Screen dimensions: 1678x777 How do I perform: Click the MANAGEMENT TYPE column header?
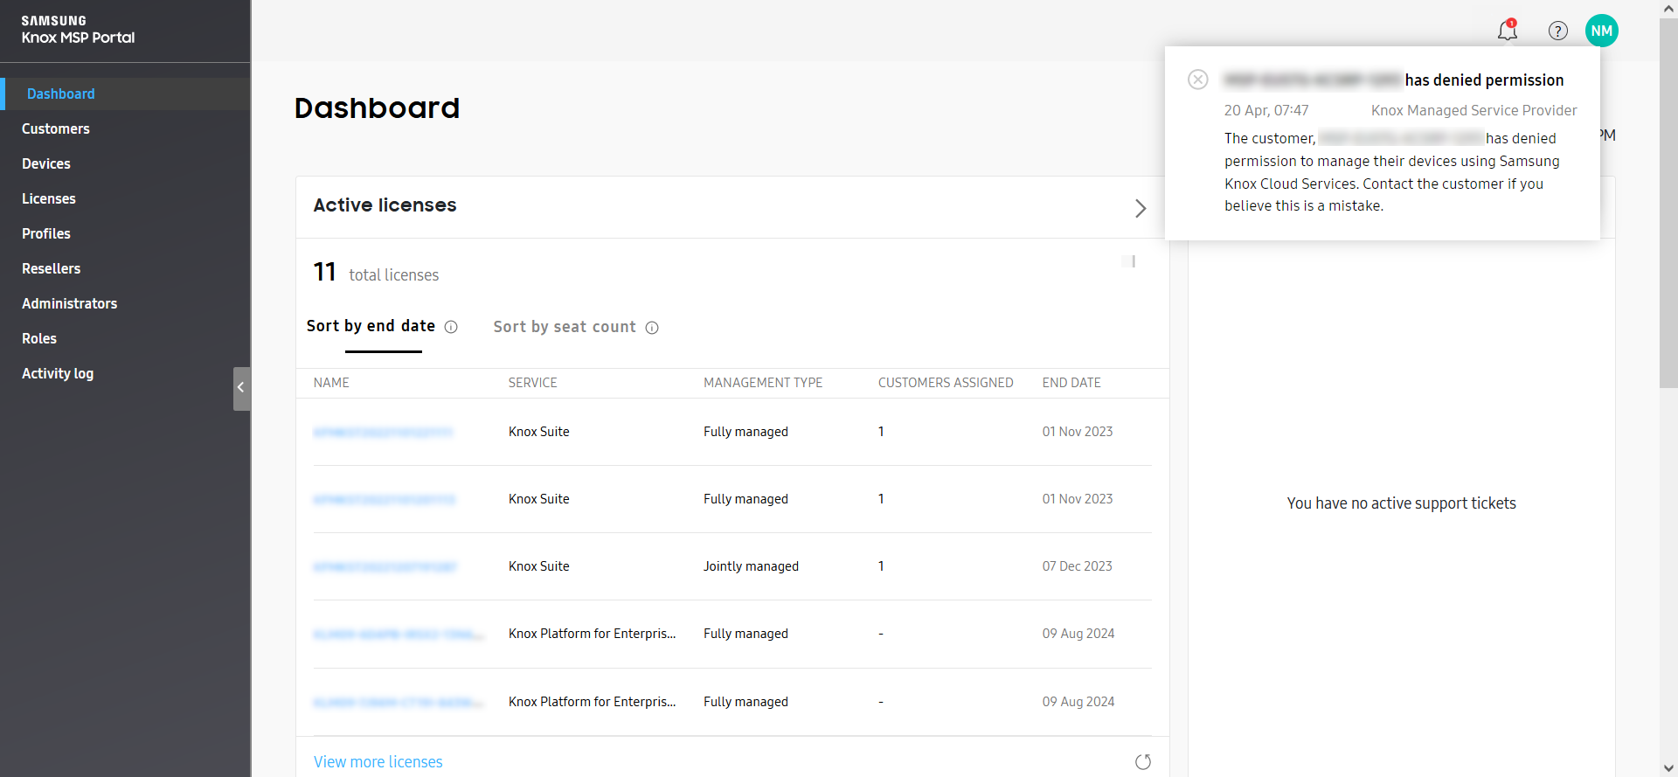pos(763,383)
